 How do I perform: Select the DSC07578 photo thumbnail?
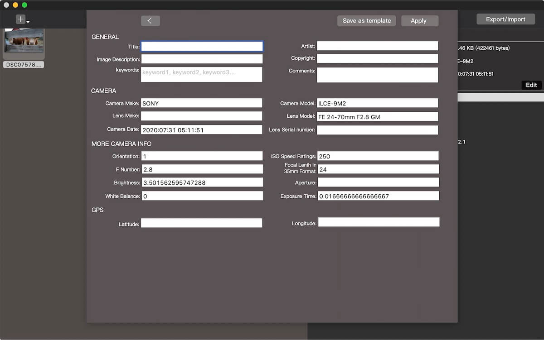(24, 43)
